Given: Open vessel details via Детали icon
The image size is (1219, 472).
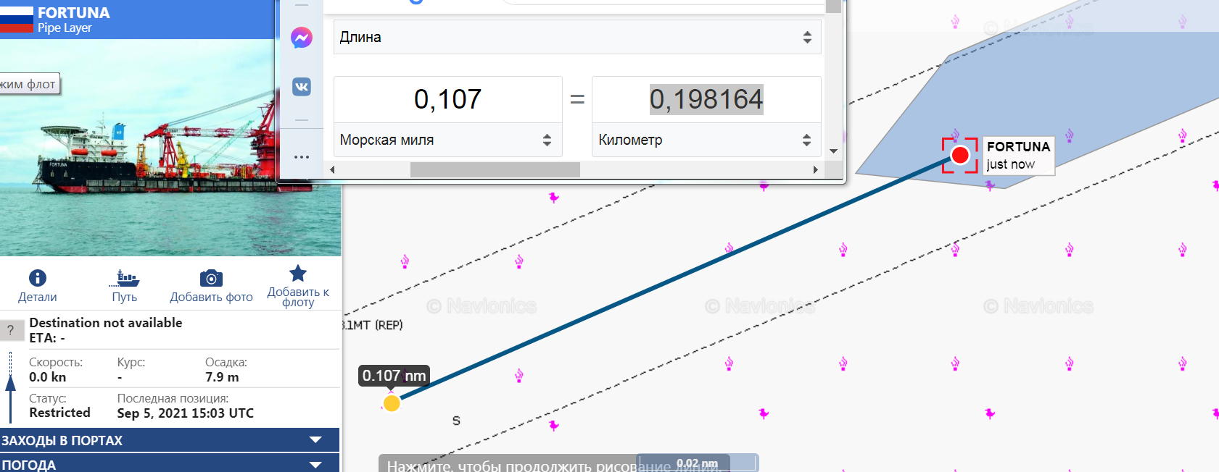Looking at the screenshot, I should pos(37,279).
